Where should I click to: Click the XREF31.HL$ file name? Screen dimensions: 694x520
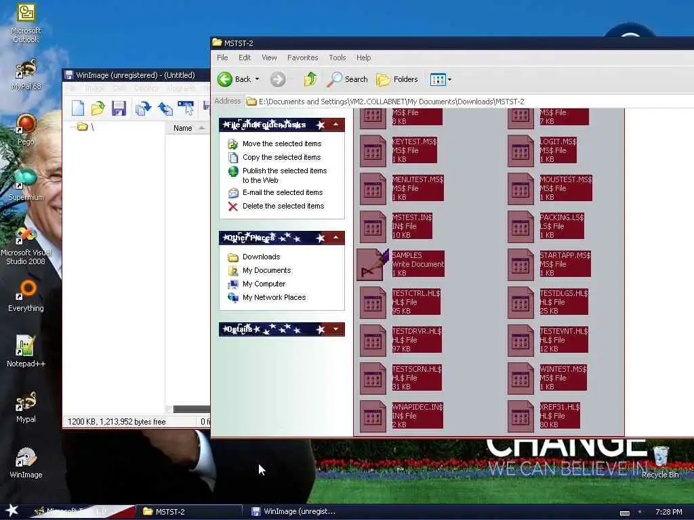tap(559, 407)
